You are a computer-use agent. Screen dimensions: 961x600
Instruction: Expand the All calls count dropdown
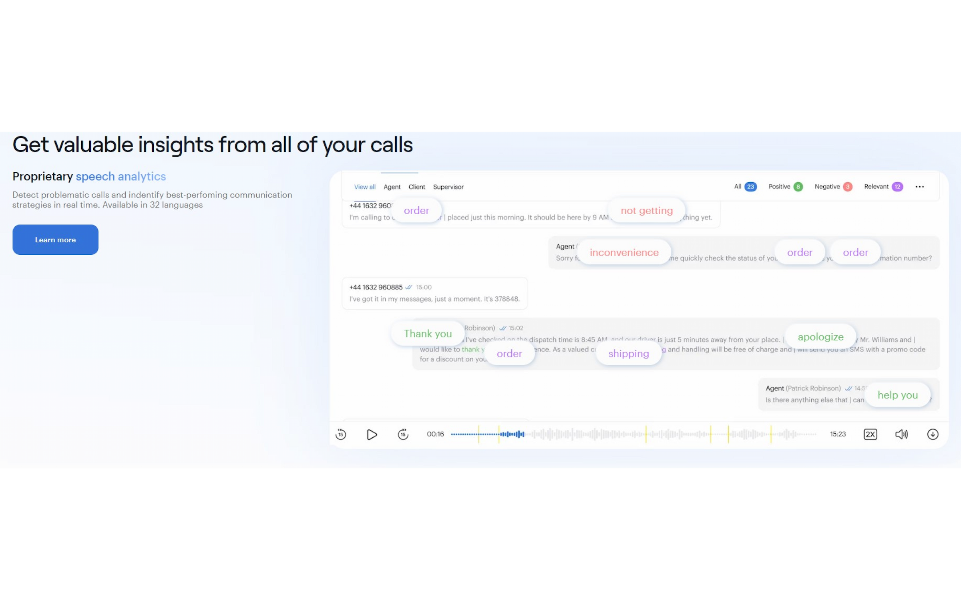[745, 186]
